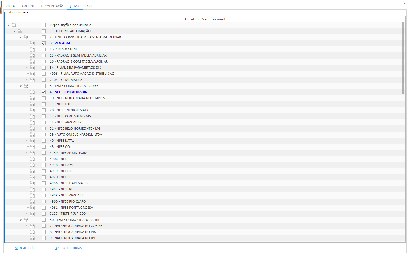Check the 1 - HOLDING AUTOMAÇÃO checkbox
Viewport: 407px width, 253px height.
[44, 31]
